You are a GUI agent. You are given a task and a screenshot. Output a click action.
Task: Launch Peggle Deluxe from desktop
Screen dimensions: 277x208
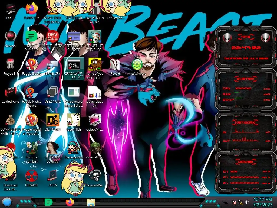point(31,67)
